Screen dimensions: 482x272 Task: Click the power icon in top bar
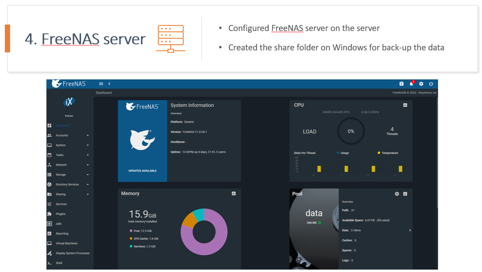431,84
